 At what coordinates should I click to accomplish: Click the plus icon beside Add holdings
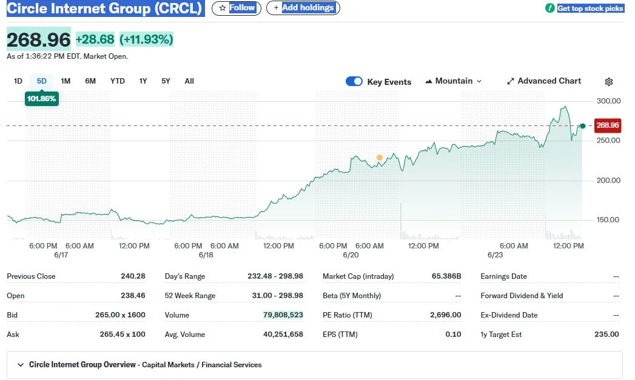tap(276, 8)
